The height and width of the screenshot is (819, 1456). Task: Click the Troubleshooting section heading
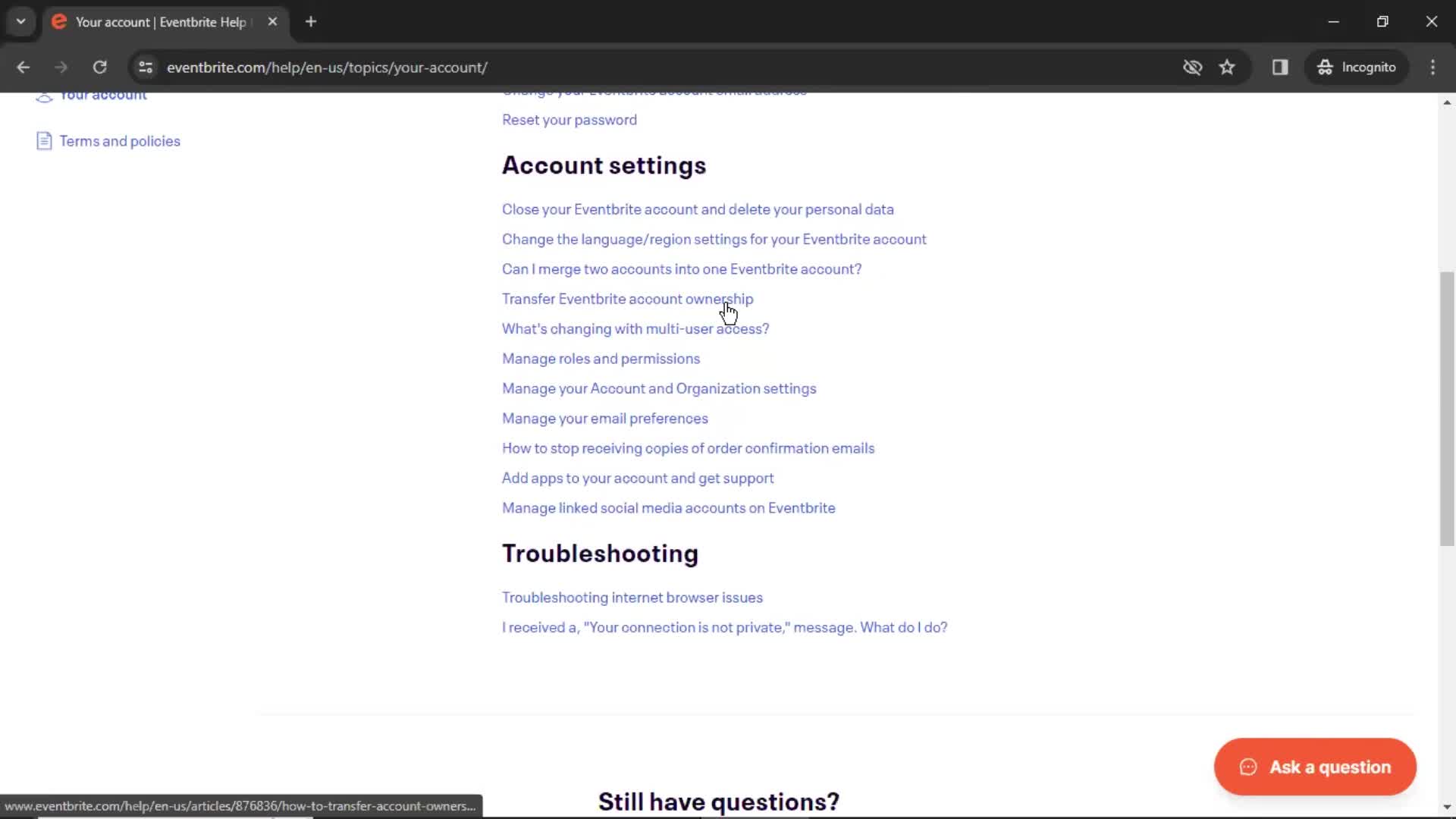click(600, 554)
